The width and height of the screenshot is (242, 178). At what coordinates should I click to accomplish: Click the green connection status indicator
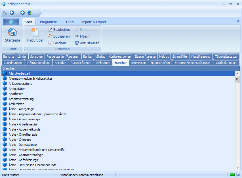(x=232, y=175)
